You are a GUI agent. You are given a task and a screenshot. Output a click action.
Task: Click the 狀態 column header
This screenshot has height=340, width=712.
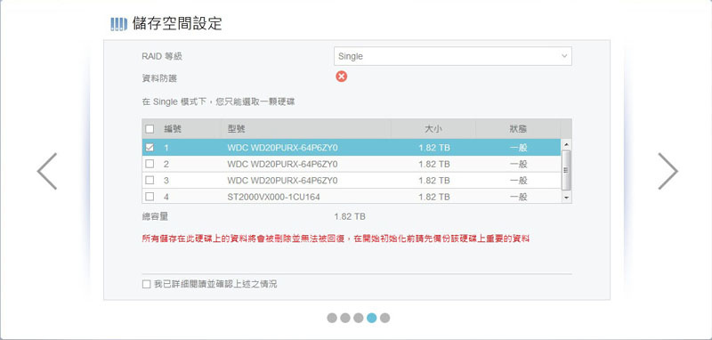click(x=518, y=129)
